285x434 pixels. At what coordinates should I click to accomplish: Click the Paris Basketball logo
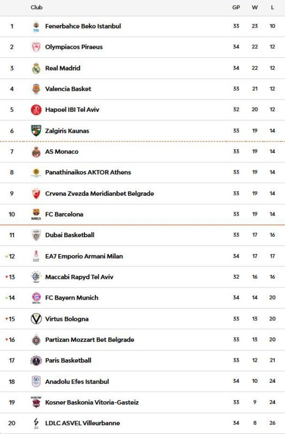pos(36,361)
